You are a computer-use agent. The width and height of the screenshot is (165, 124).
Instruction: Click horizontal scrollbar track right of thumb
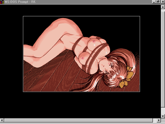click(x=155, y=120)
